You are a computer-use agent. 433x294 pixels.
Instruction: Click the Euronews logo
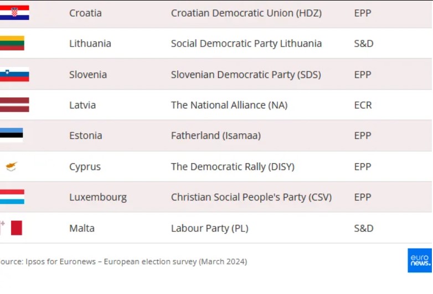point(419,260)
